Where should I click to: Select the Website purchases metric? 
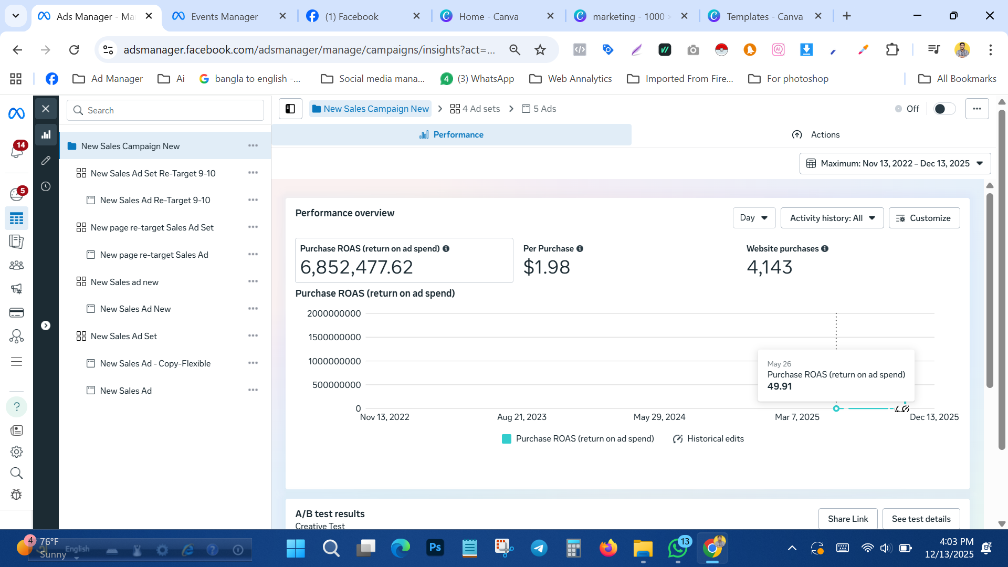coord(787,260)
